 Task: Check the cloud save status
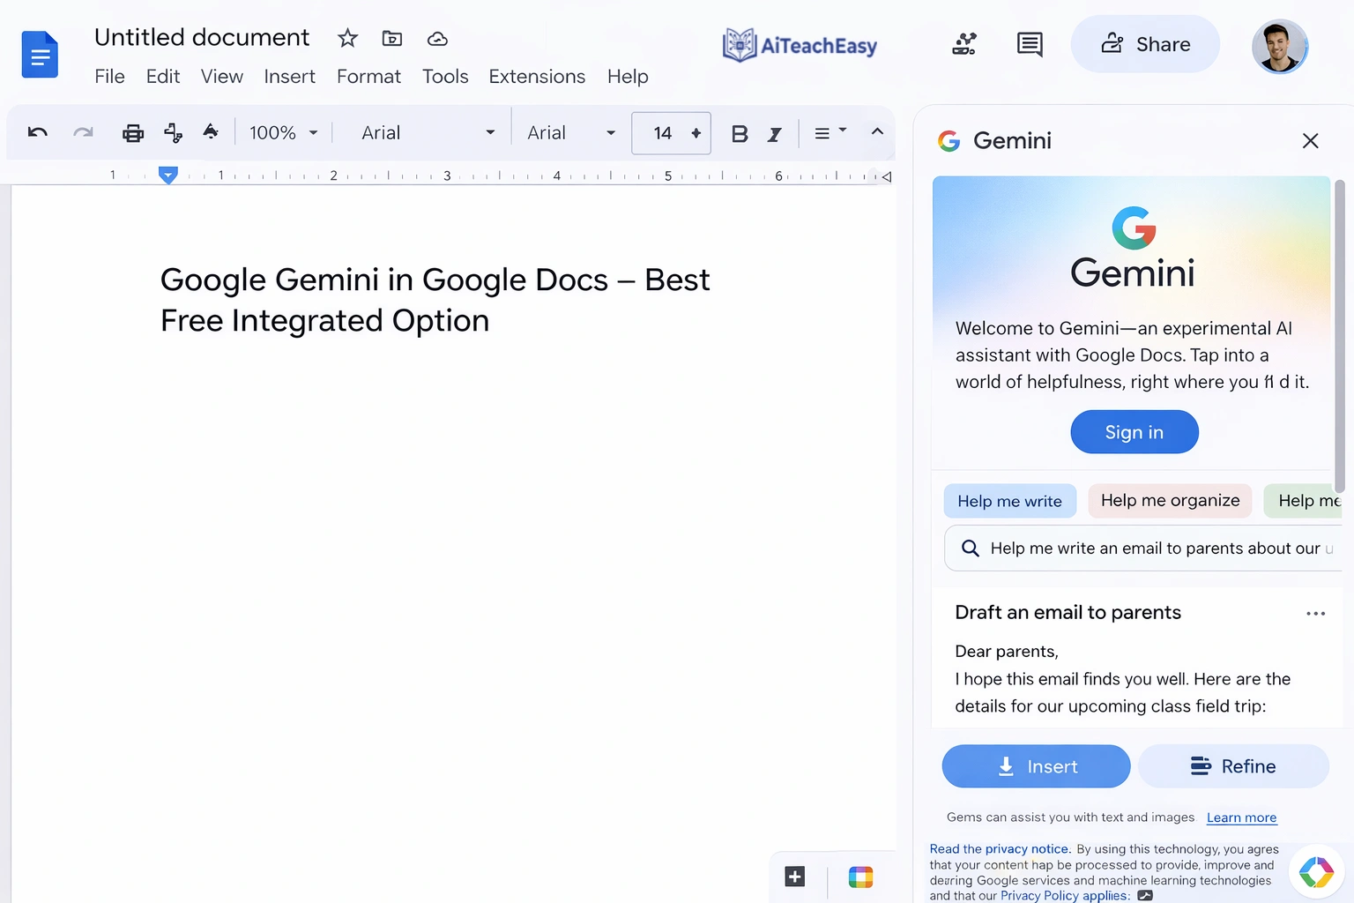tap(436, 38)
